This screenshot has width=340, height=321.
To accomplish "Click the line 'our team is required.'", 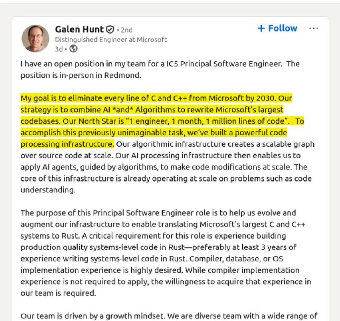I will point(58,293).
